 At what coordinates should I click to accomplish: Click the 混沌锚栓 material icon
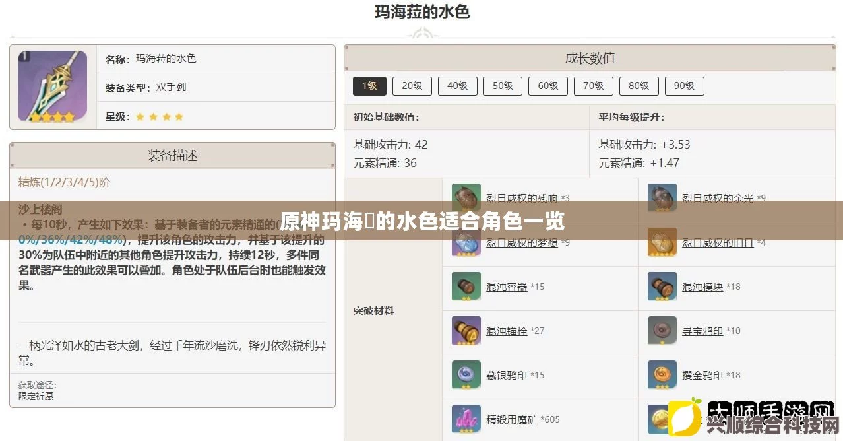tap(466, 330)
